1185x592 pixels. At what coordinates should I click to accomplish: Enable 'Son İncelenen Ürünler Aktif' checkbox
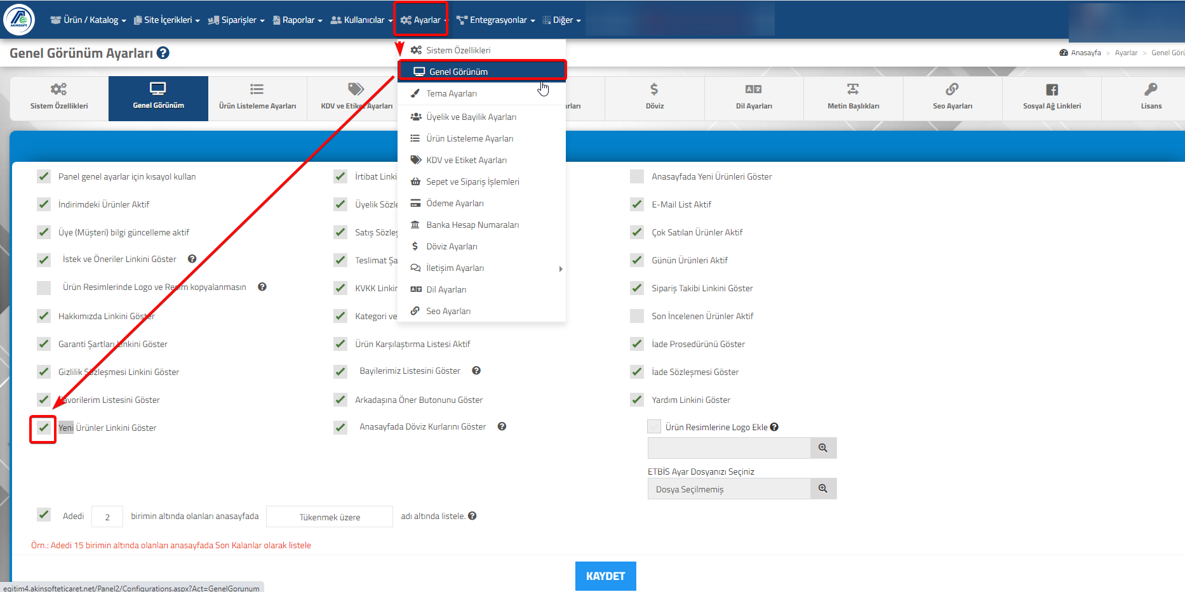(x=637, y=316)
